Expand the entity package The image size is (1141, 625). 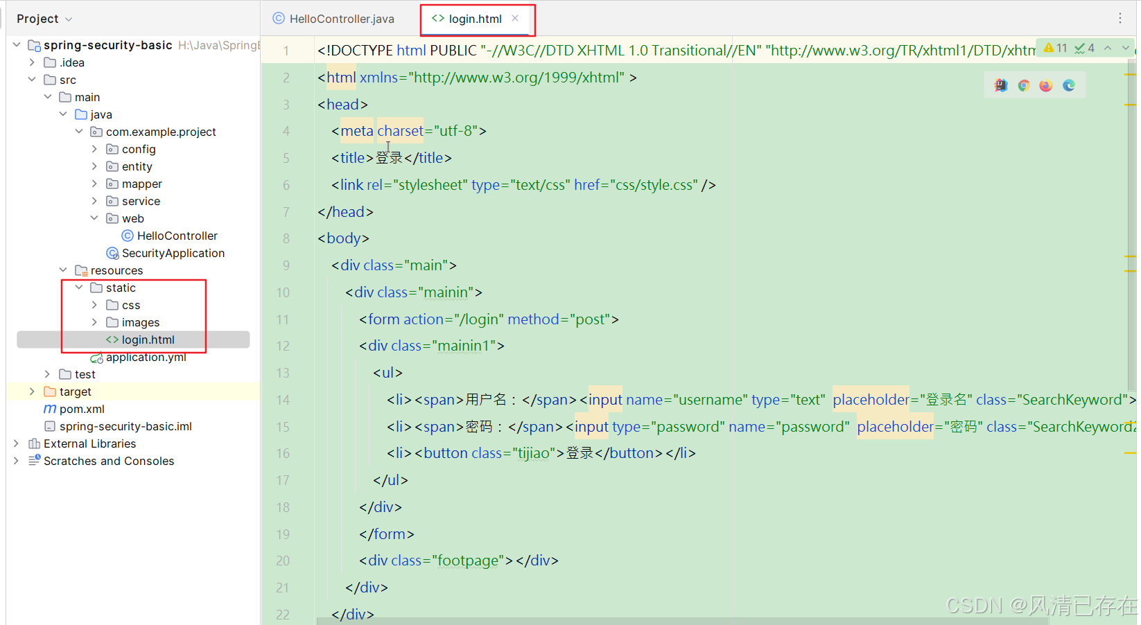tap(94, 166)
